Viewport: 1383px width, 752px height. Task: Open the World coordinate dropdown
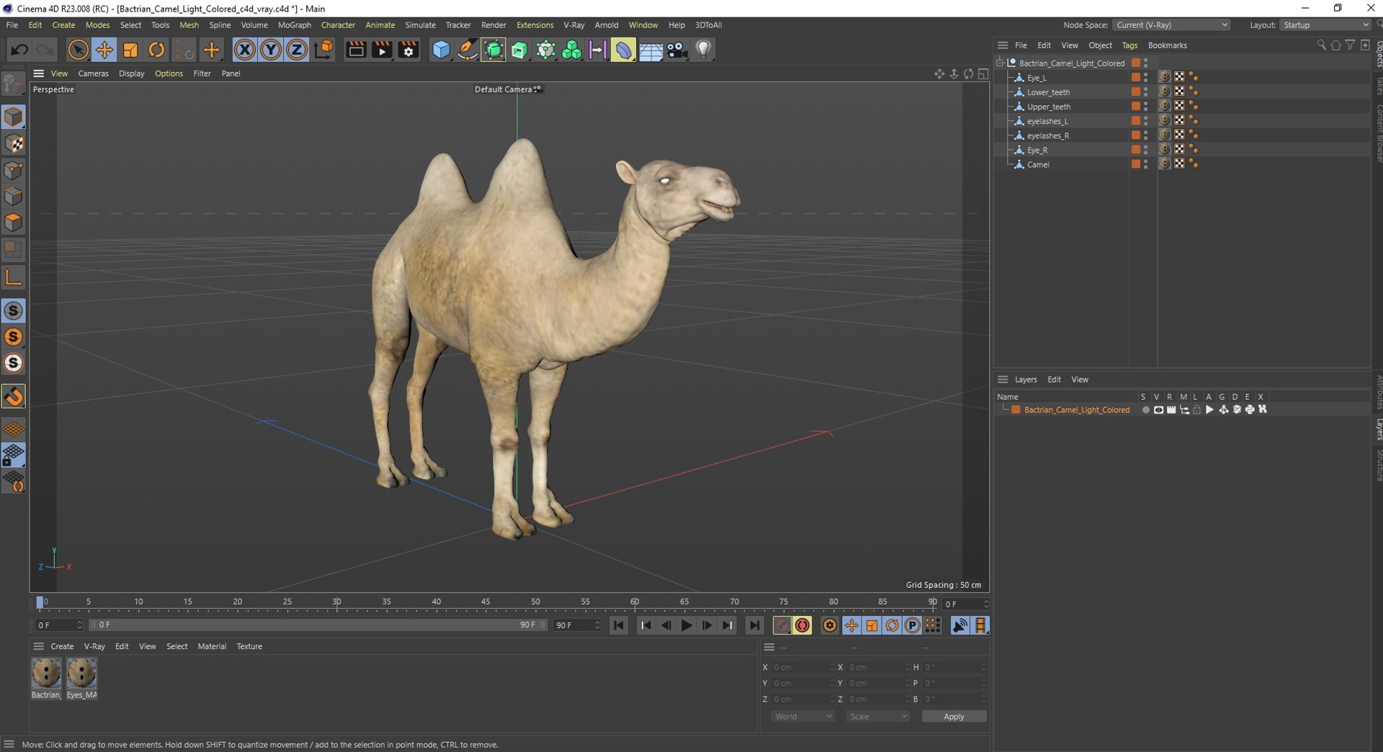(802, 717)
